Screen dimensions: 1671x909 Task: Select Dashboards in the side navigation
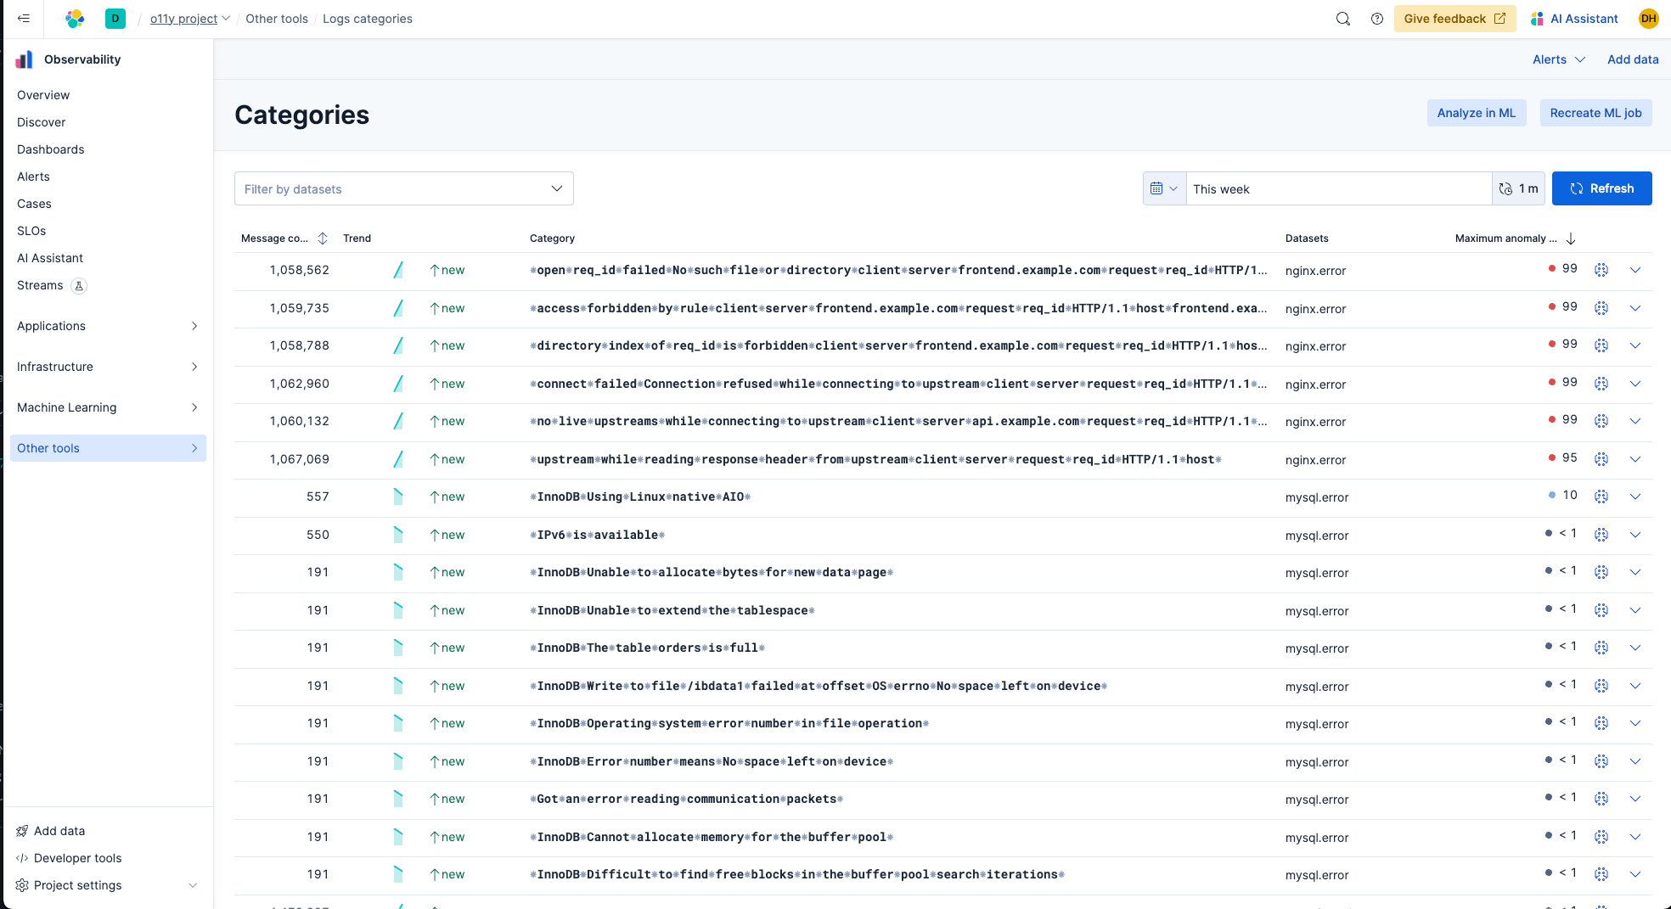click(51, 149)
